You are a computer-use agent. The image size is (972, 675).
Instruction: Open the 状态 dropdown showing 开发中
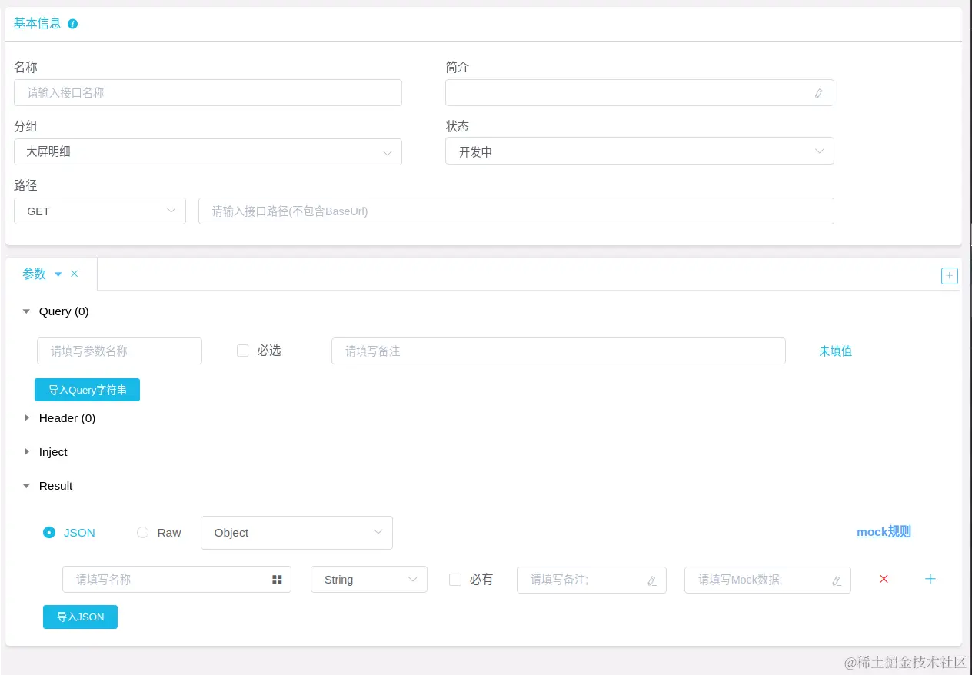[640, 151]
